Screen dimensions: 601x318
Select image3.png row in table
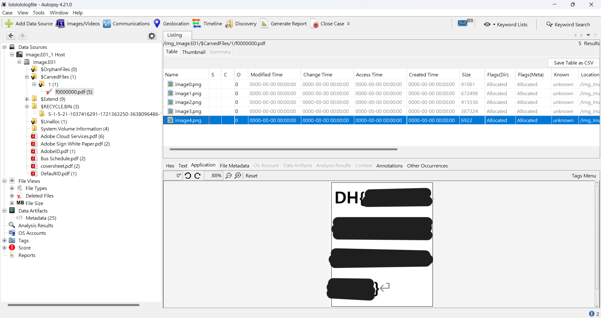coord(381,111)
